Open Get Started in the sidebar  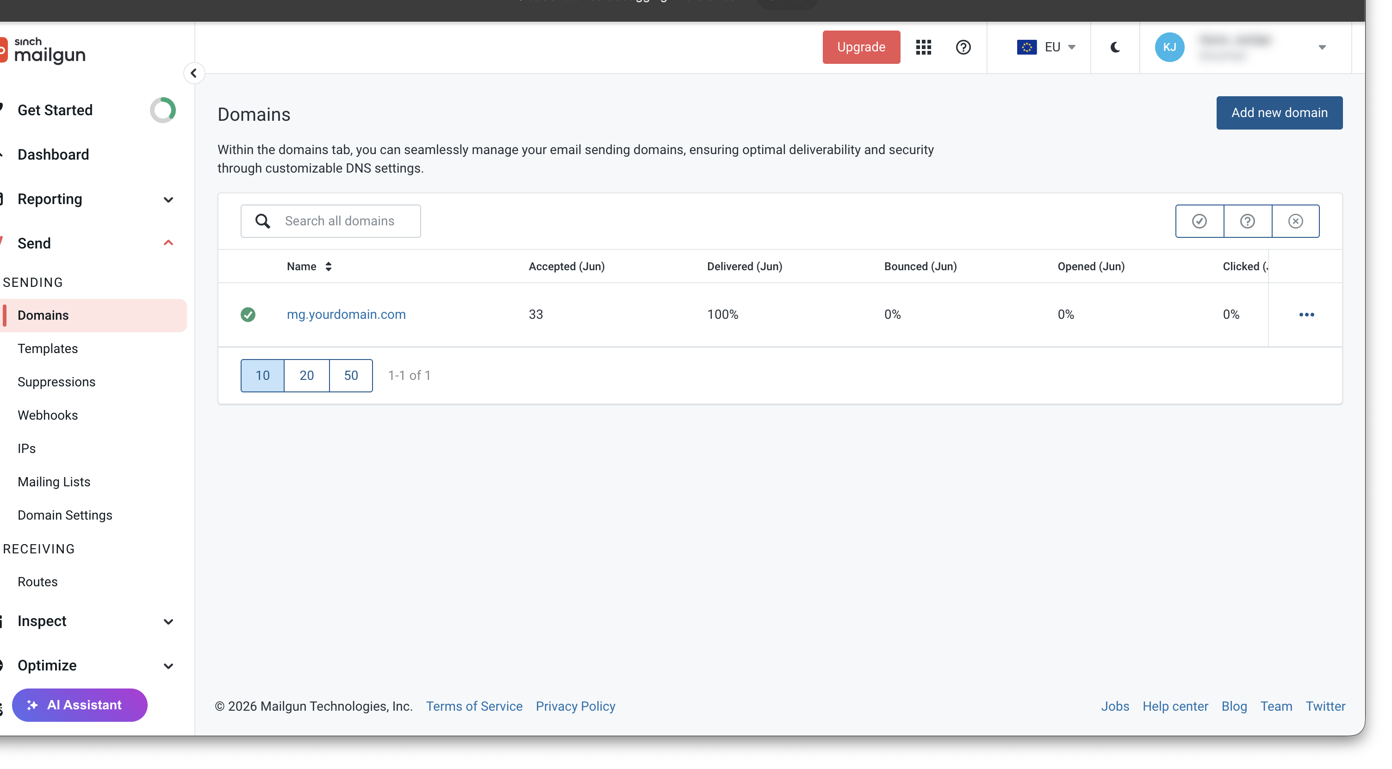pos(55,110)
